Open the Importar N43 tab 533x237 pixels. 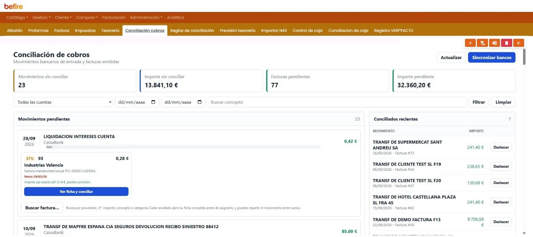[274, 30]
